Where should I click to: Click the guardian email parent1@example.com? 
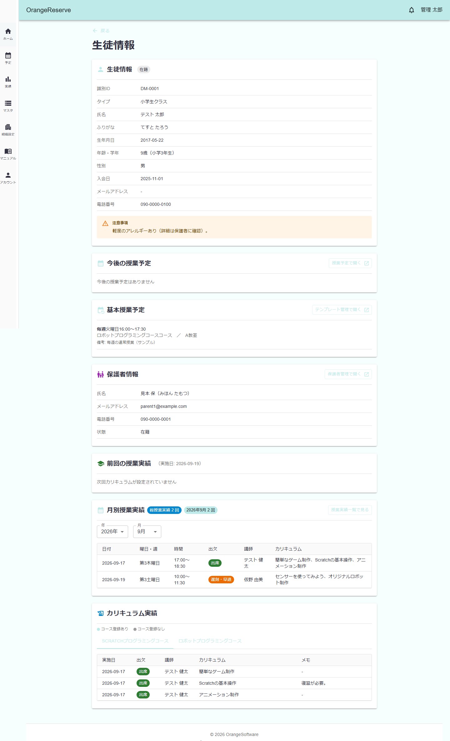coord(164,406)
